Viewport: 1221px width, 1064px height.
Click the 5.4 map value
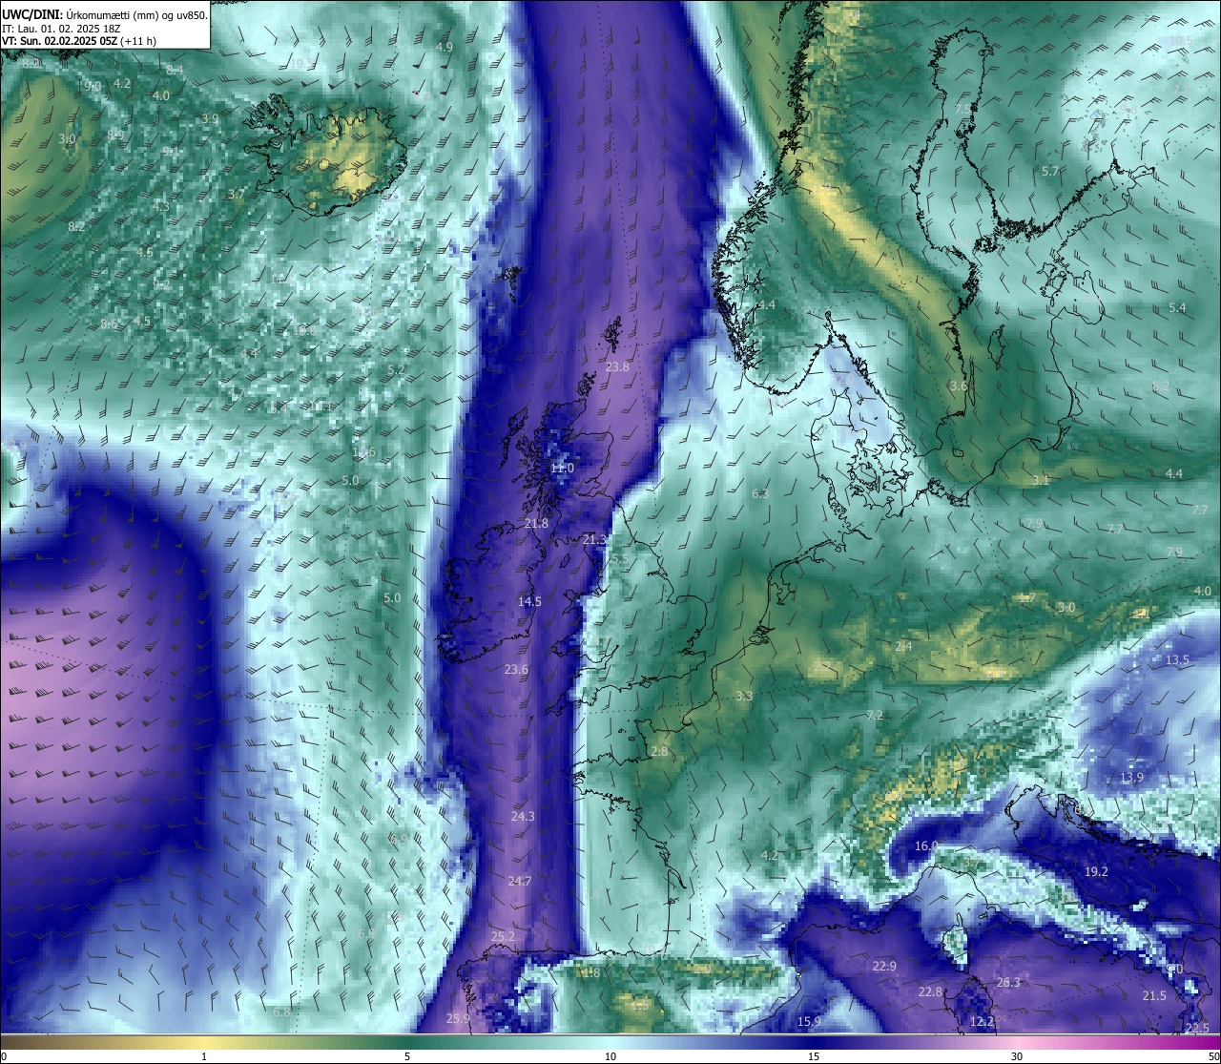click(1177, 308)
